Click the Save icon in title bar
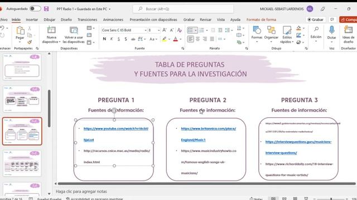Screen dimensions: 357x200 (x=46, y=9)
